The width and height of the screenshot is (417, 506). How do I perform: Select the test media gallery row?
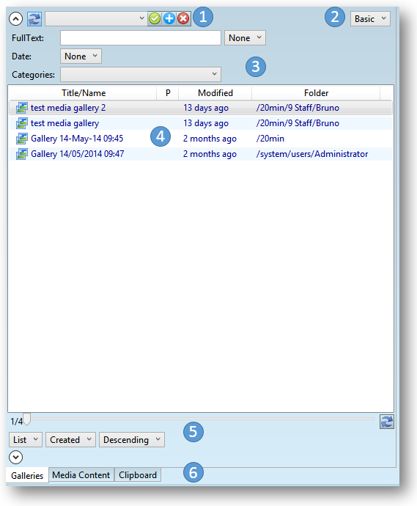click(x=201, y=123)
